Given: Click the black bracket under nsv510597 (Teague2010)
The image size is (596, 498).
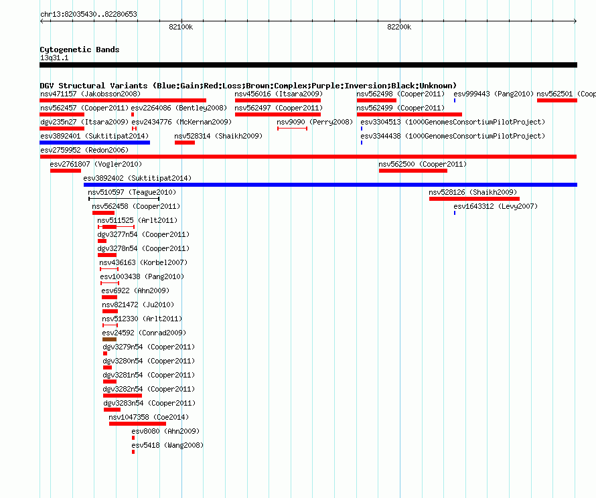Looking at the screenshot, I should click(x=124, y=199).
